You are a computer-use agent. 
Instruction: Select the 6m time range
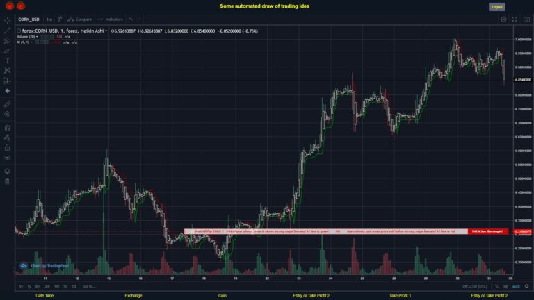38,286
